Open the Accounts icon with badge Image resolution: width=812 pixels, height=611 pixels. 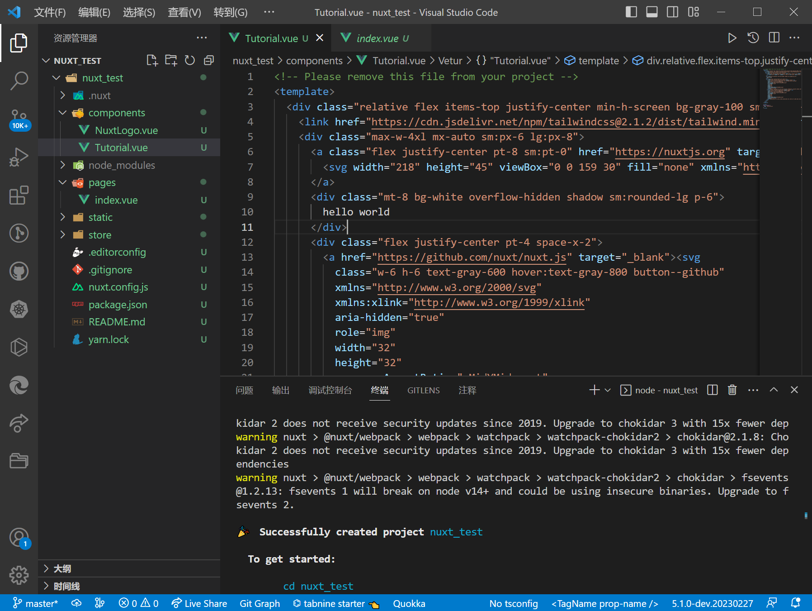click(x=19, y=538)
